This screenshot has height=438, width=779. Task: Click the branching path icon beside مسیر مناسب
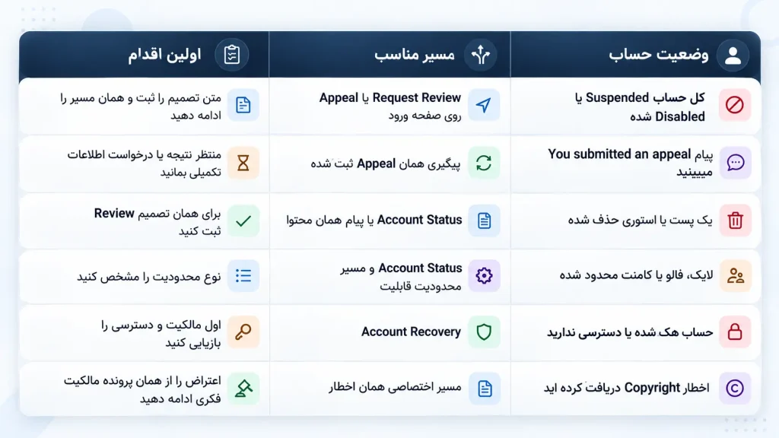(x=481, y=55)
